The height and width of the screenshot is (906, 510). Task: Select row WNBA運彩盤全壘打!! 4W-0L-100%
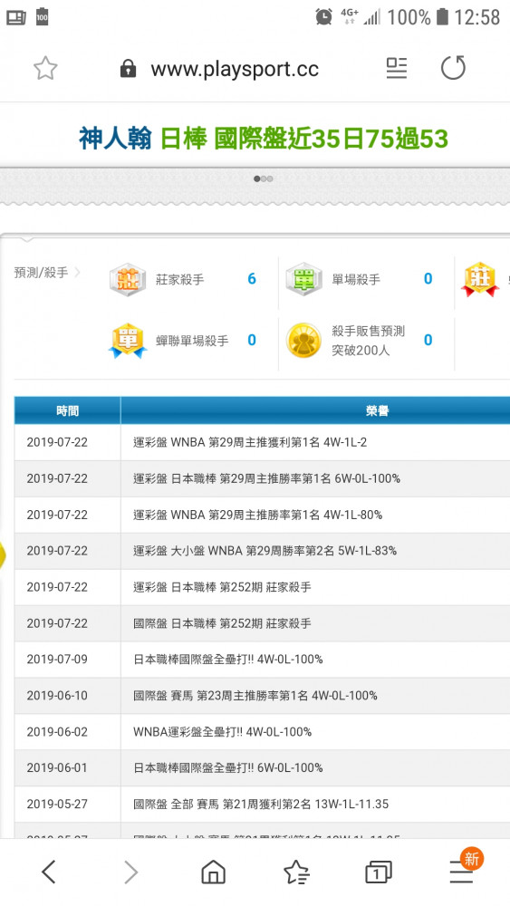click(x=262, y=732)
